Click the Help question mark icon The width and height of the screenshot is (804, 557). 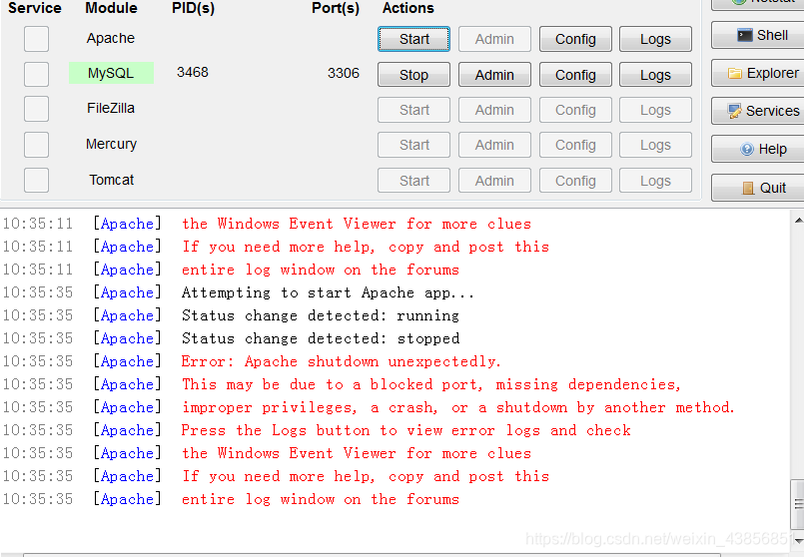tap(747, 149)
